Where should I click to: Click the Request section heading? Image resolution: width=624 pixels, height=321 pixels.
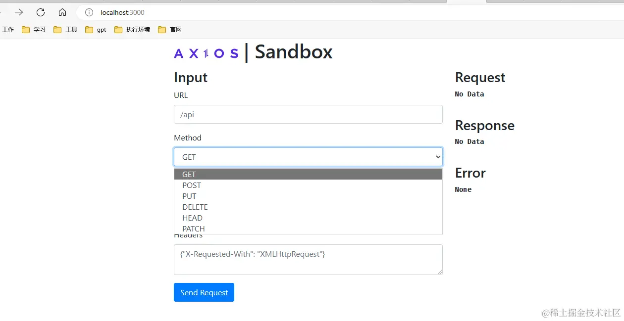click(x=480, y=78)
